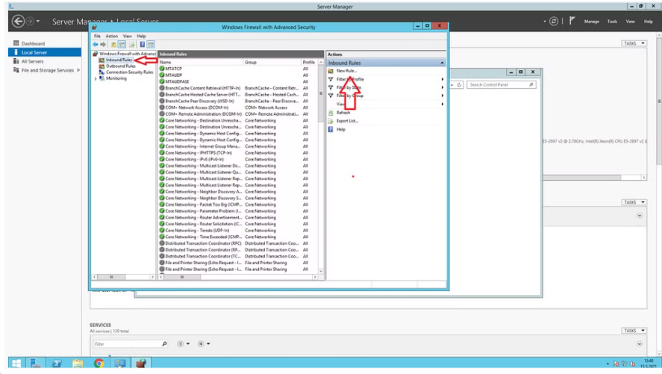Click the Export List icon in Actions pane
Image resolution: width=662 pixels, height=374 pixels.
click(331, 121)
